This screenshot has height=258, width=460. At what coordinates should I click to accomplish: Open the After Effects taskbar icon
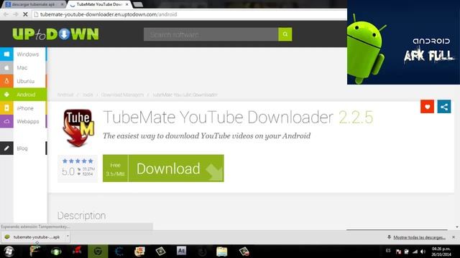click(181, 251)
